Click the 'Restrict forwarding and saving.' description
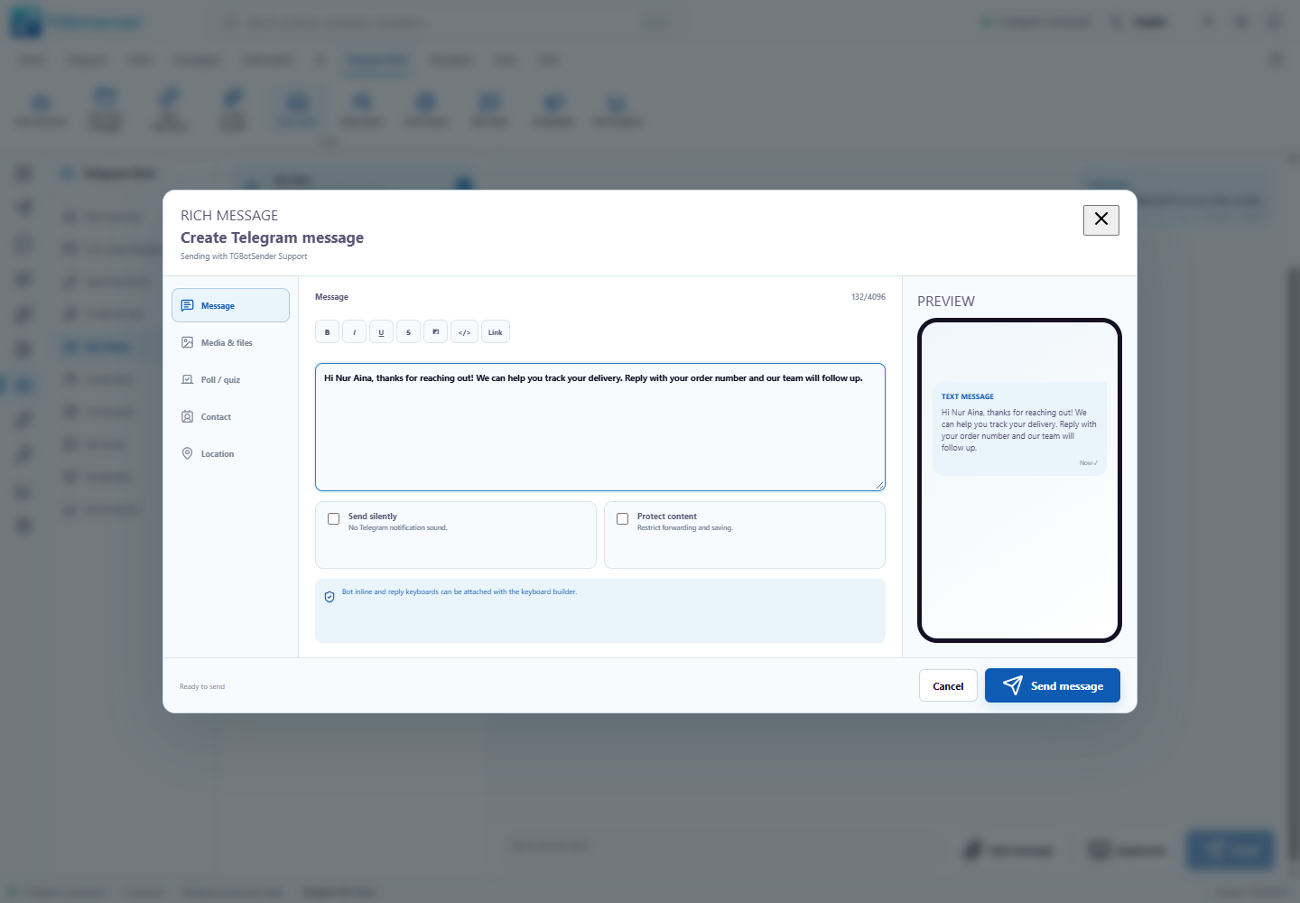The height and width of the screenshot is (903, 1300). coord(685,528)
